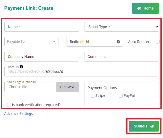Click the Redirect Url help question-mark icon
The height and width of the screenshot is (138, 163).
(118, 42)
